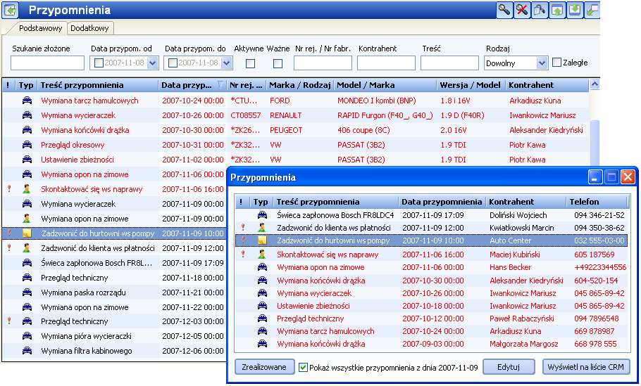The image size is (641, 386).
Task: Click the Edytuj button
Action: pos(509,367)
